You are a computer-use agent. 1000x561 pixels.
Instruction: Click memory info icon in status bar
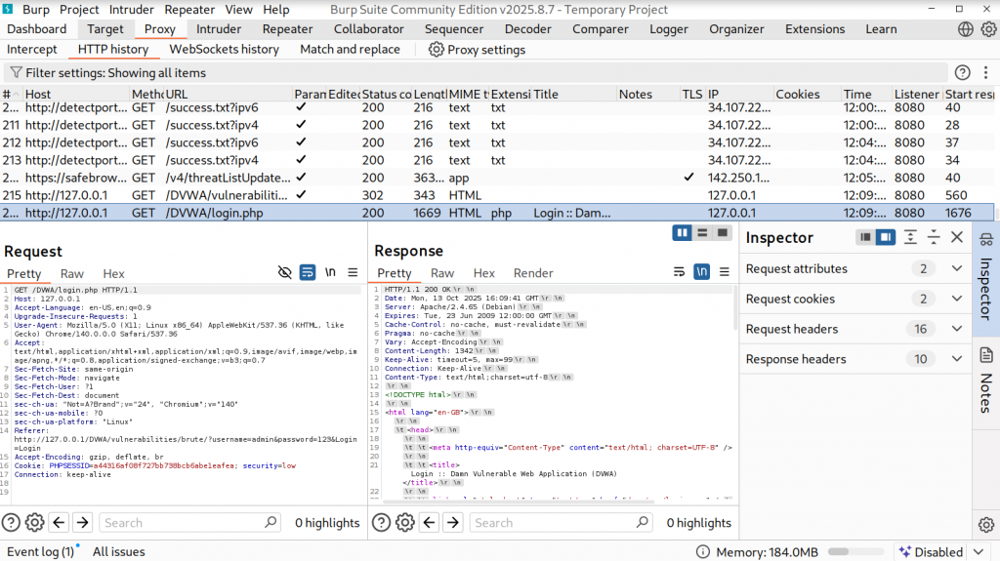click(703, 552)
